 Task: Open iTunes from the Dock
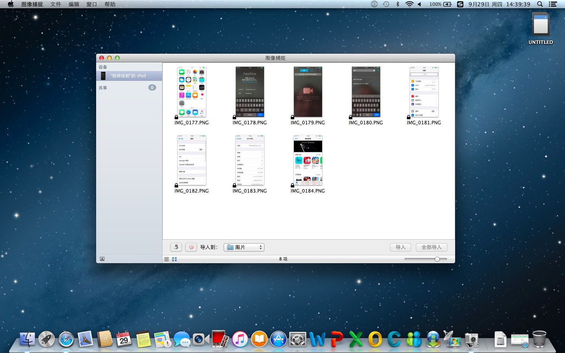coord(240,339)
